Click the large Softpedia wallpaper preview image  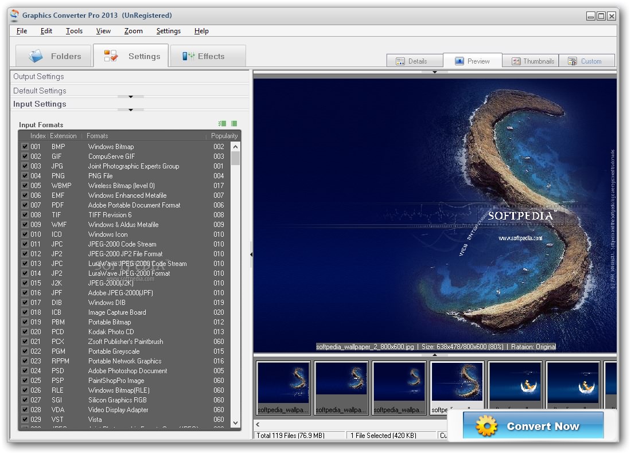click(x=435, y=215)
